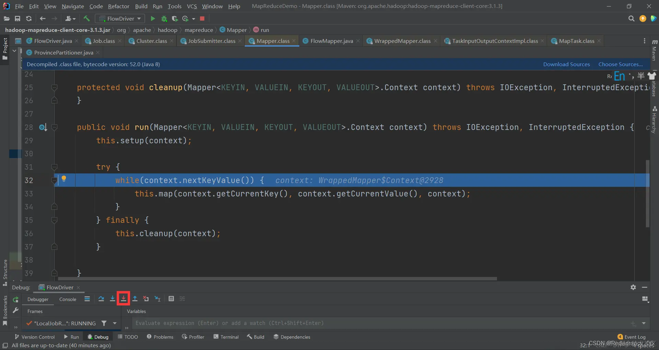
Task: Click the Choose Sources... link
Action: [621, 64]
